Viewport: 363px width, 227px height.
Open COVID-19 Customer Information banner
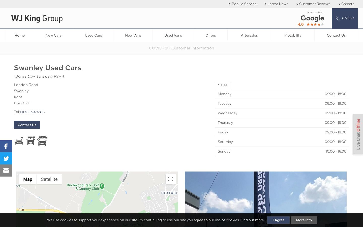(181, 48)
